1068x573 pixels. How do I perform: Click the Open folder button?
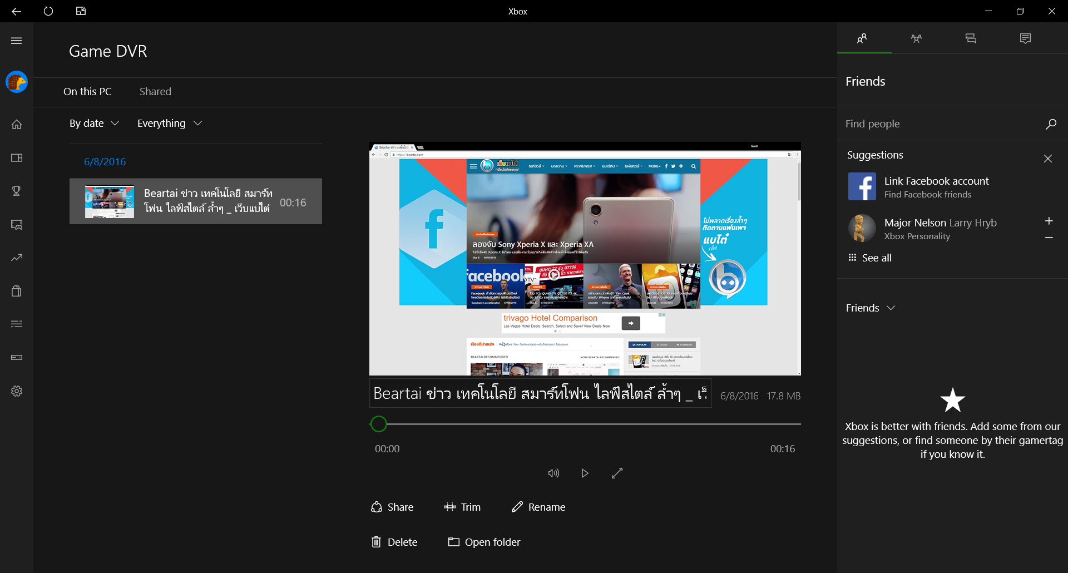click(484, 542)
